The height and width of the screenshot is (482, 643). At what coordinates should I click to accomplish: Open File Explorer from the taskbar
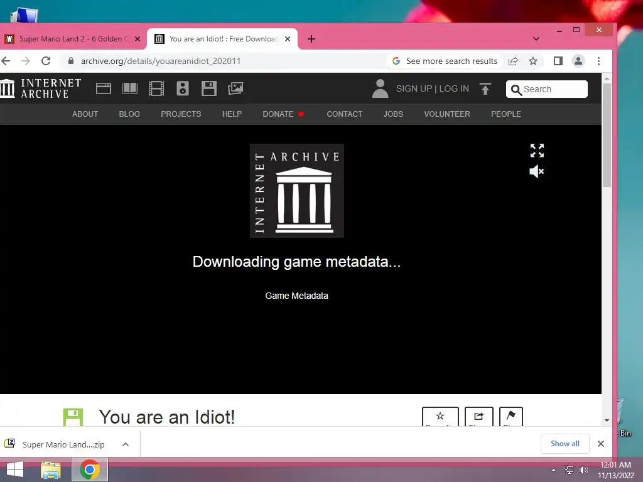51,469
